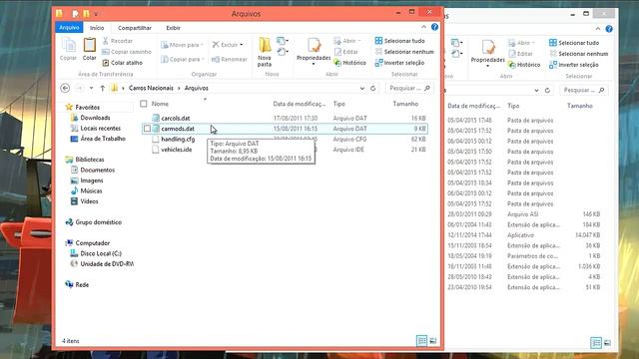Screen dimensions: 639x359
Task: Open Computador in navigation pane
Action: click(x=93, y=243)
